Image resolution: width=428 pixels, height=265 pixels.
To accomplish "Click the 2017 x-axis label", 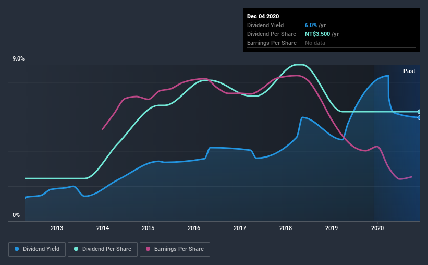I will (240, 228).
